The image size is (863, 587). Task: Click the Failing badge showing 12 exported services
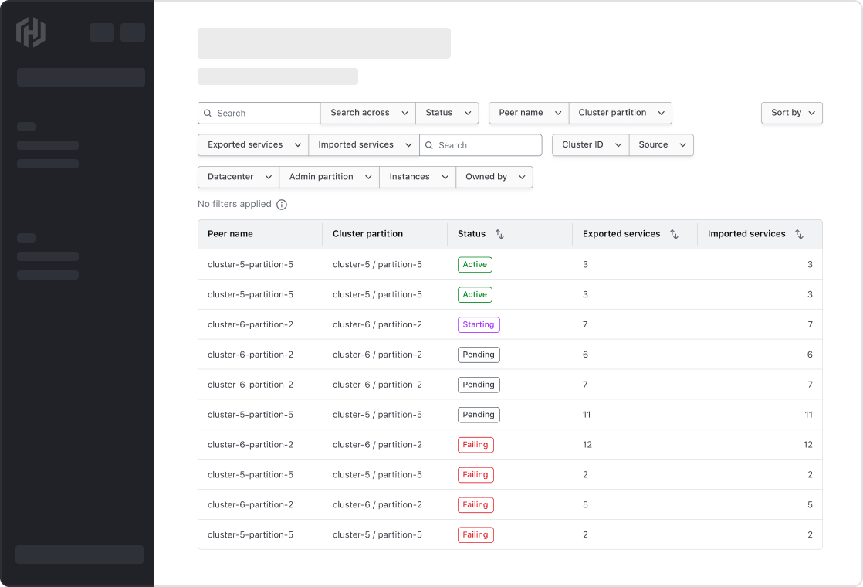(475, 444)
